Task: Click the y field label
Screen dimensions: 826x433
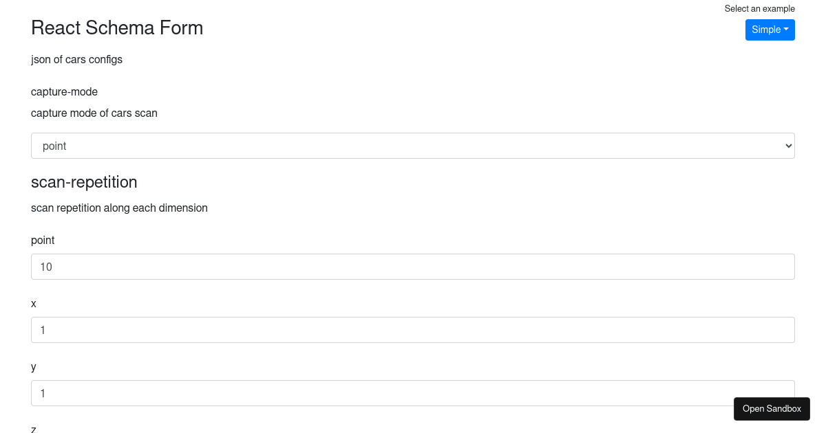Action: pos(34,367)
